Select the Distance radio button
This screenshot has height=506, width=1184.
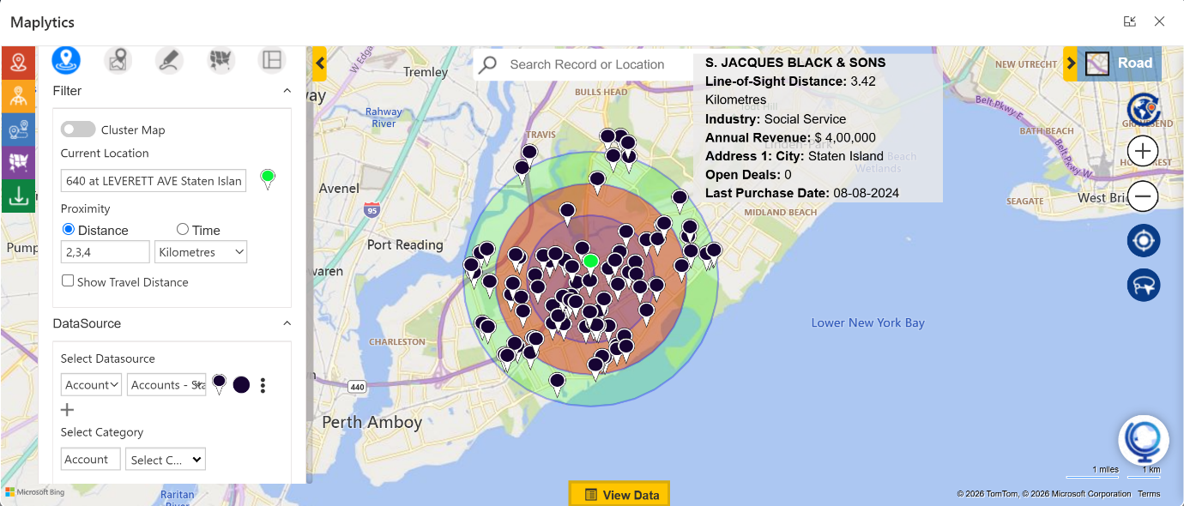[69, 230]
